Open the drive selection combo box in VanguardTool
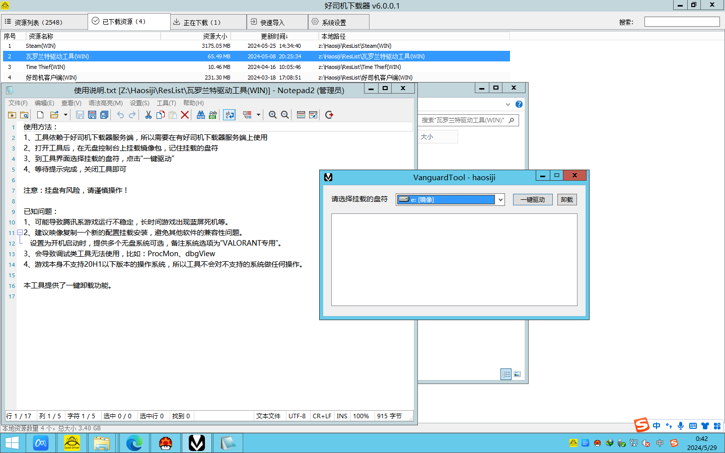 pyautogui.click(x=450, y=200)
